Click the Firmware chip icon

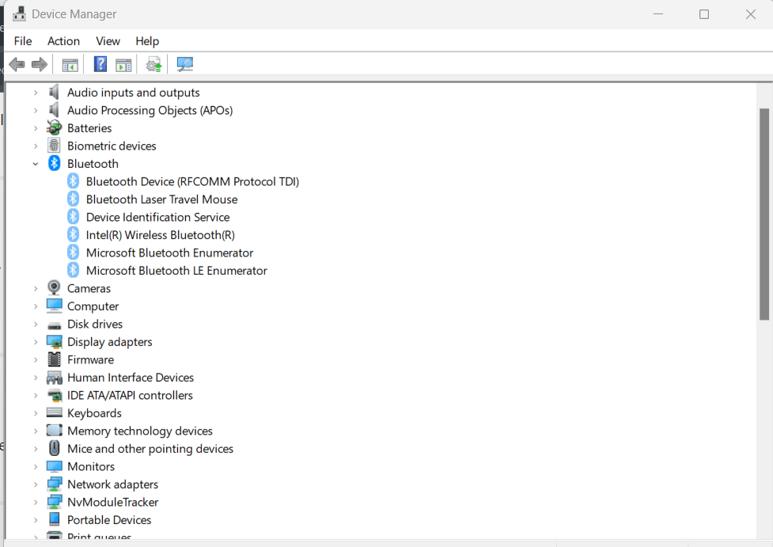coord(55,359)
